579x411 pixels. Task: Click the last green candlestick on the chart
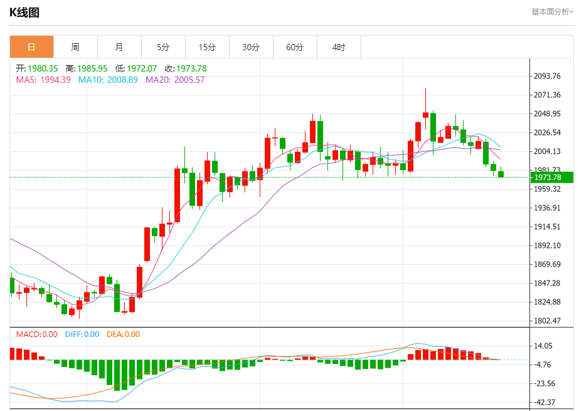point(501,174)
